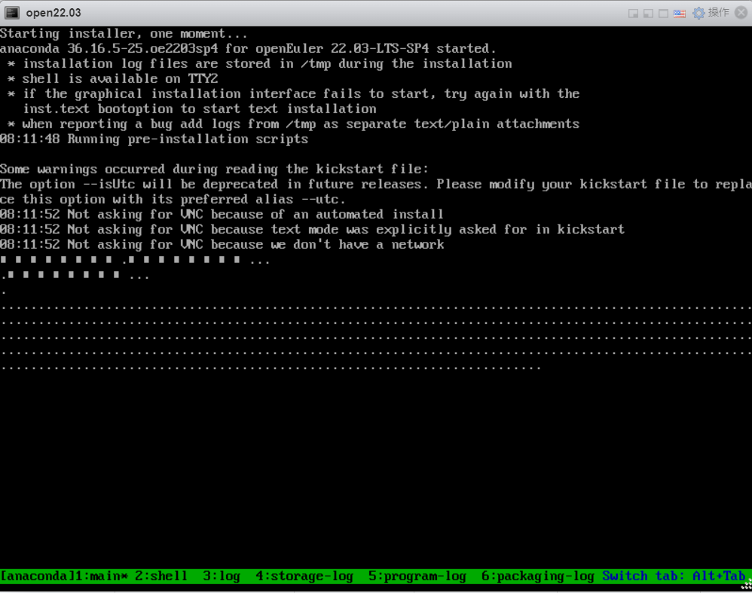Click the resize grip at window's bottom-right corner
This screenshot has height=593, width=752.
point(747,588)
